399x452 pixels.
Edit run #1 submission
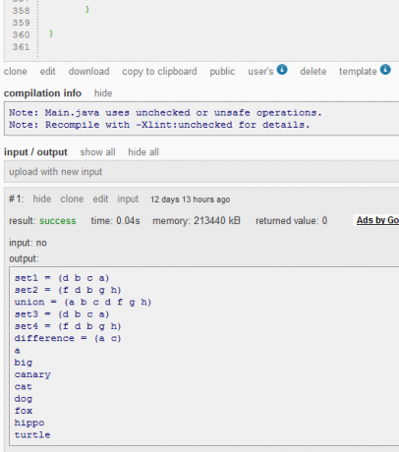[100, 199]
